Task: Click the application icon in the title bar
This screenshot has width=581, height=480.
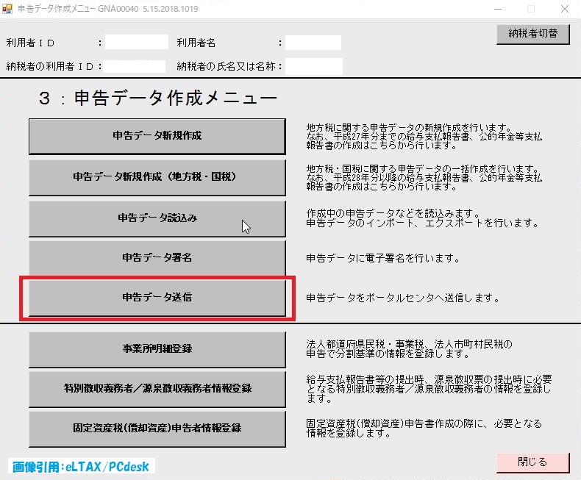Action: [7, 9]
